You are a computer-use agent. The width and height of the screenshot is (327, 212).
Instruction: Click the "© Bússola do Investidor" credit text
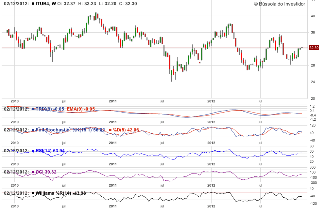(280, 4)
